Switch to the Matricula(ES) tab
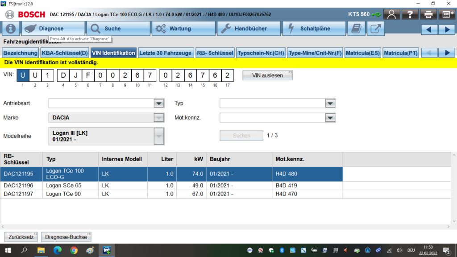This screenshot has width=457, height=257. [362, 53]
